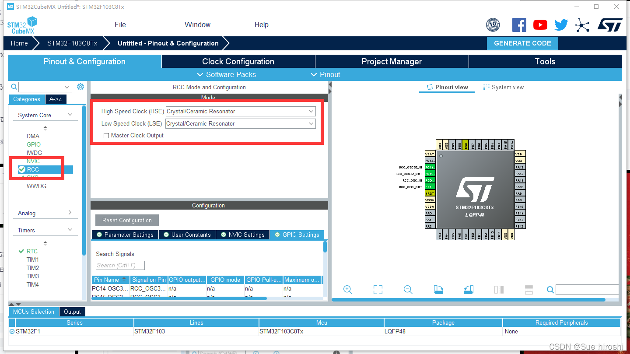Click the peripheral search magnifier icon
630x354 pixels.
click(x=14, y=87)
